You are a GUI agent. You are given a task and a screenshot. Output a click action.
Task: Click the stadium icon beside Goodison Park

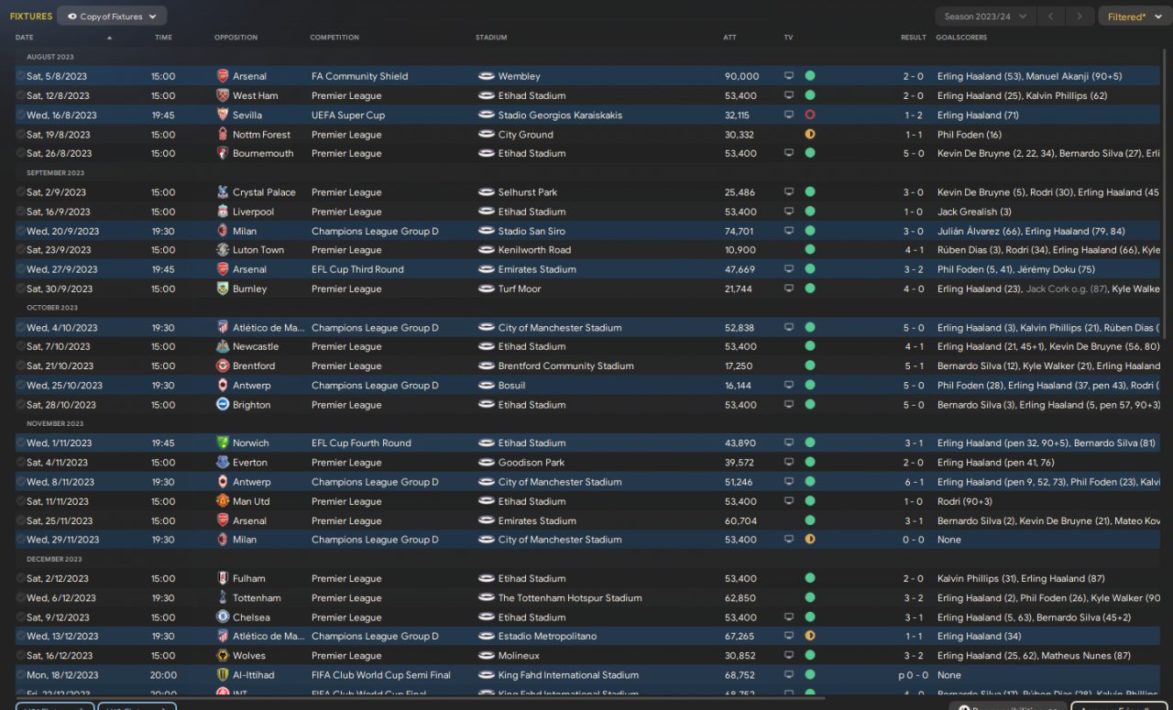(x=486, y=463)
